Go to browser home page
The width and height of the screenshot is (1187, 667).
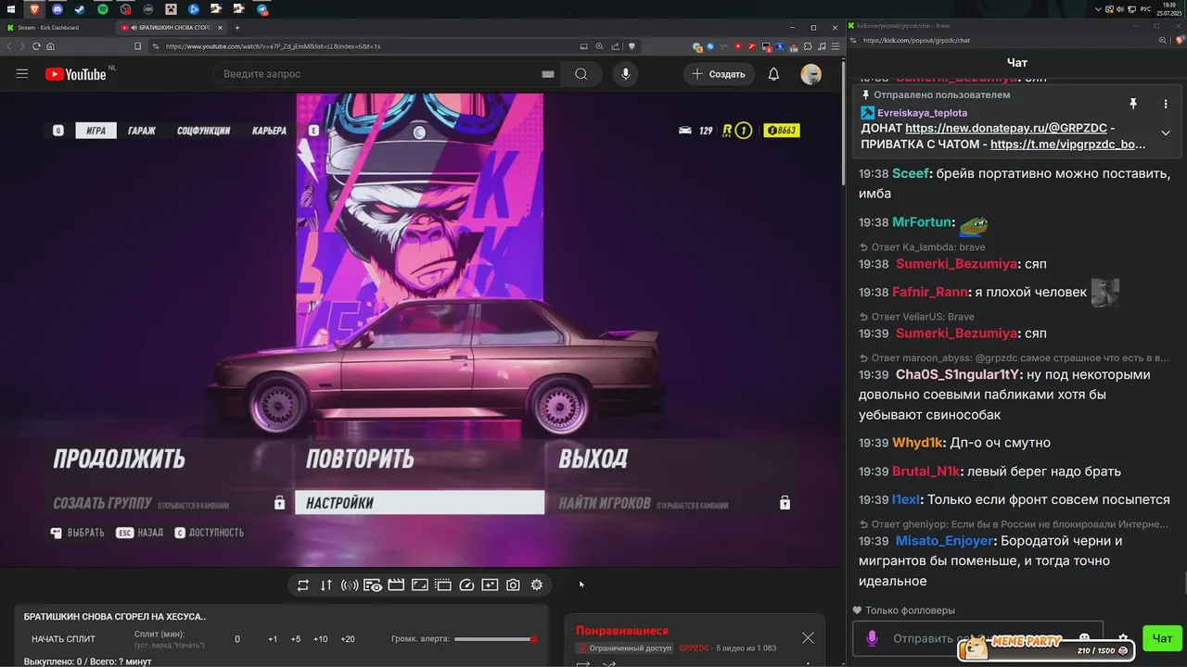[x=50, y=46]
